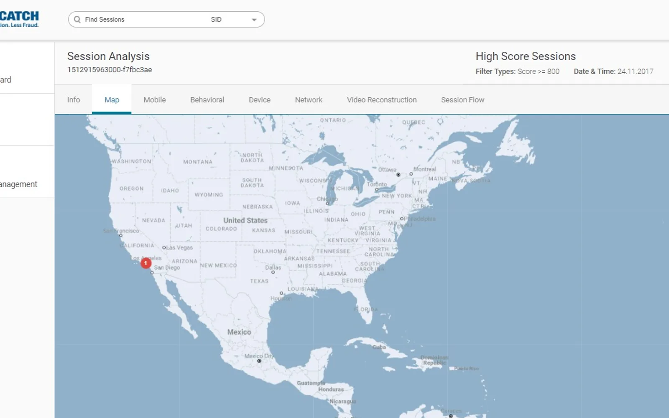Click the sidebar item ending in 'anagement'
This screenshot has width=669, height=418.
(18, 184)
